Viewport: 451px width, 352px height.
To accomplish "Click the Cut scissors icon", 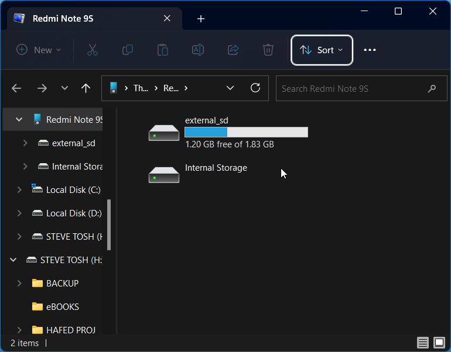I will (93, 50).
